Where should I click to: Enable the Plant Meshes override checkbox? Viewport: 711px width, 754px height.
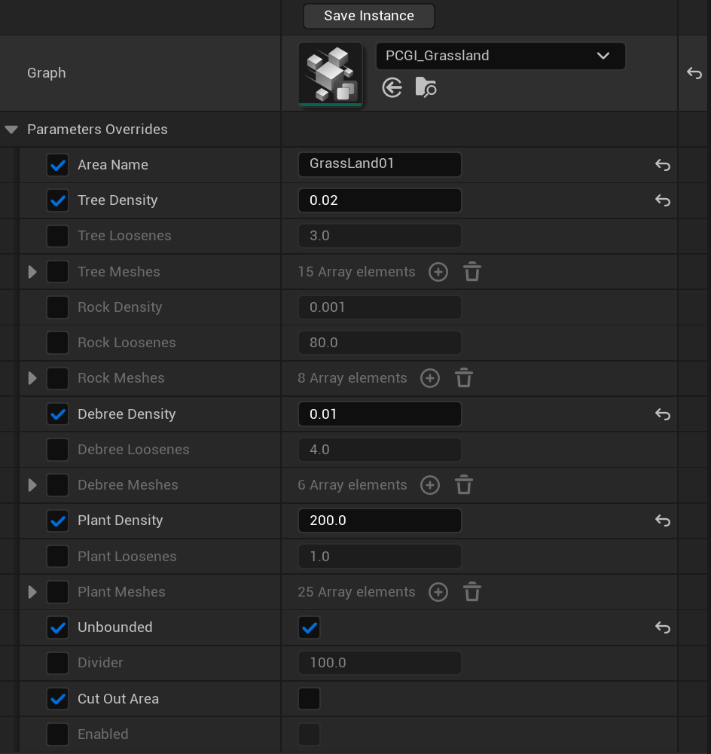(58, 592)
